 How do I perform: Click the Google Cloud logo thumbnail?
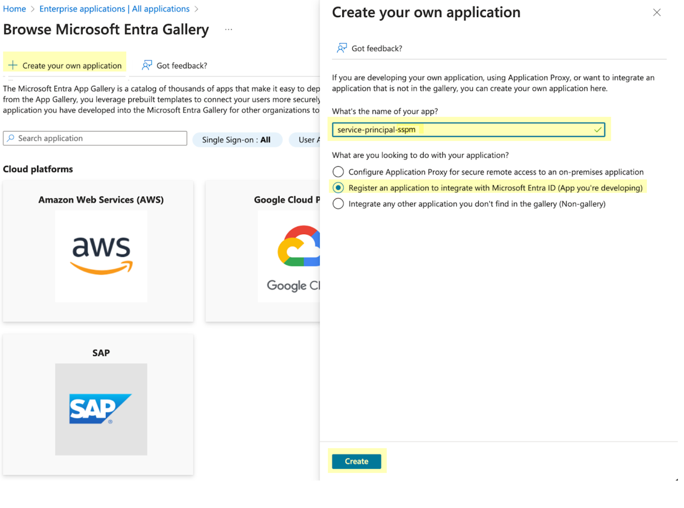[x=289, y=256]
